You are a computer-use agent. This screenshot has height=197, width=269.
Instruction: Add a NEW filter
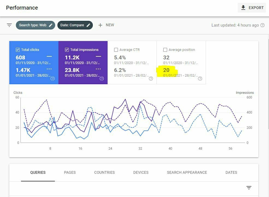(x=106, y=25)
